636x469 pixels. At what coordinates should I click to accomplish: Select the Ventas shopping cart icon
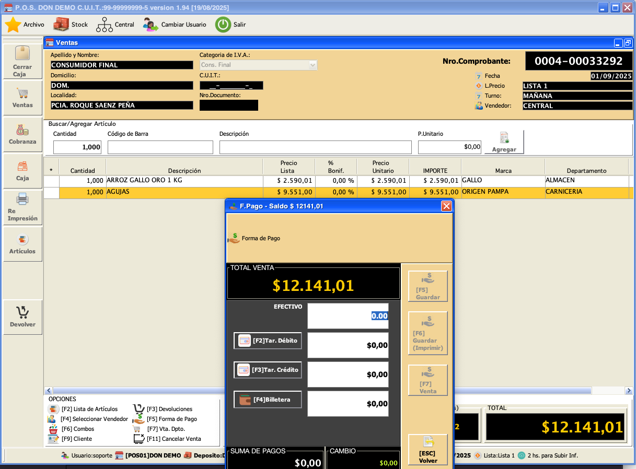click(22, 94)
